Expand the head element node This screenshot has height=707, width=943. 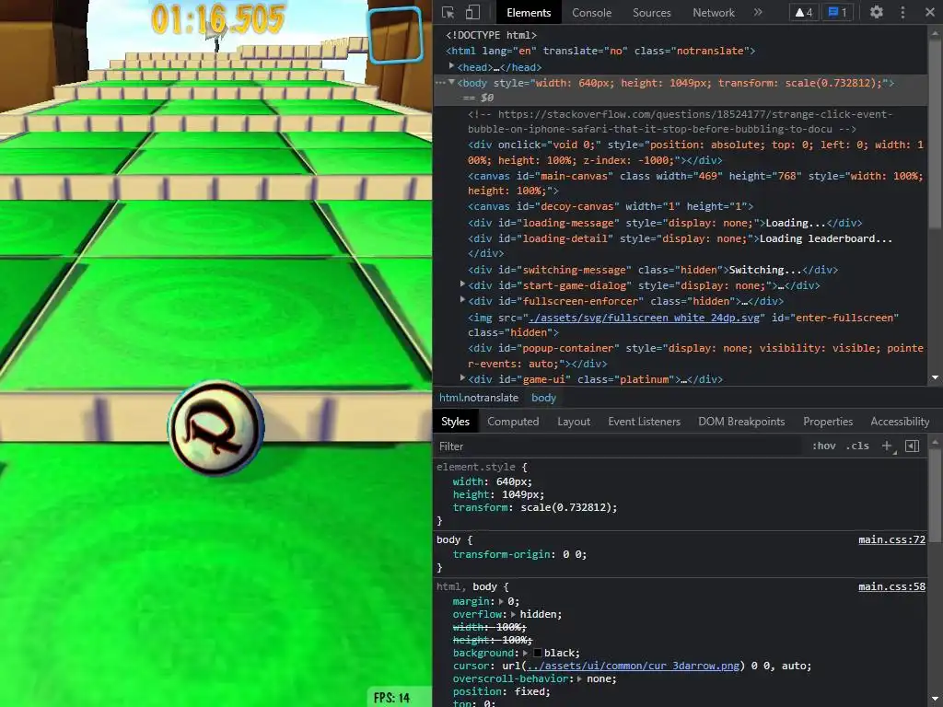tap(451, 66)
